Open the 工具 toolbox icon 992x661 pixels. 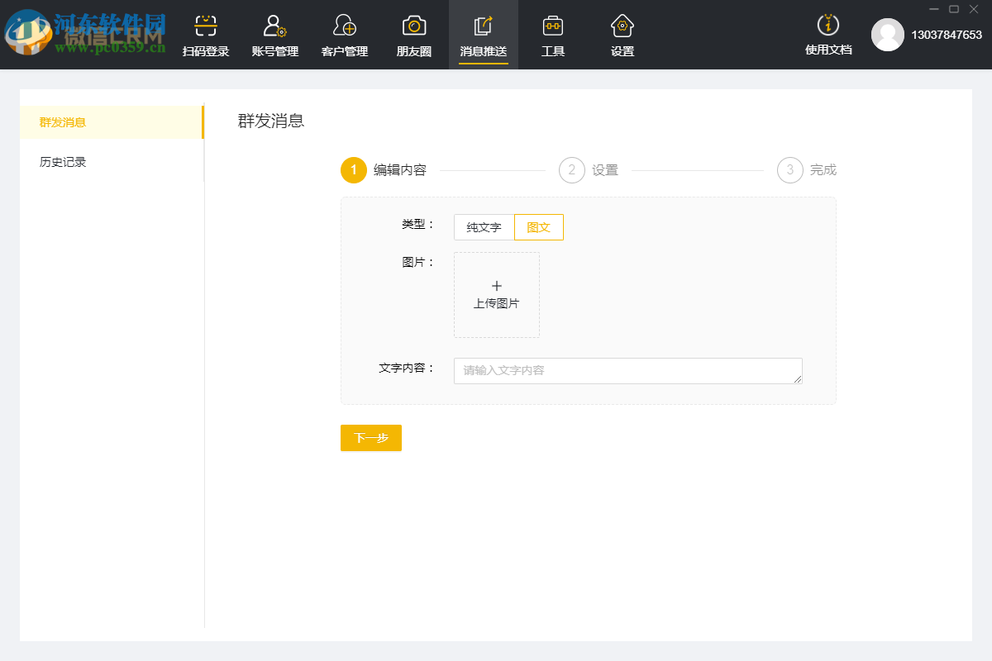point(552,35)
